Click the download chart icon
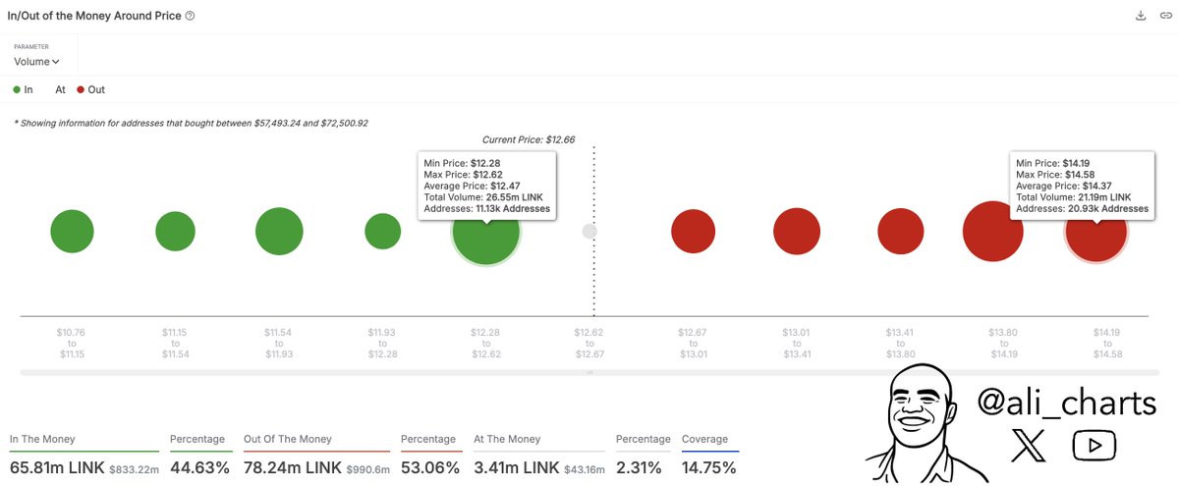1178x486 pixels. click(1141, 16)
